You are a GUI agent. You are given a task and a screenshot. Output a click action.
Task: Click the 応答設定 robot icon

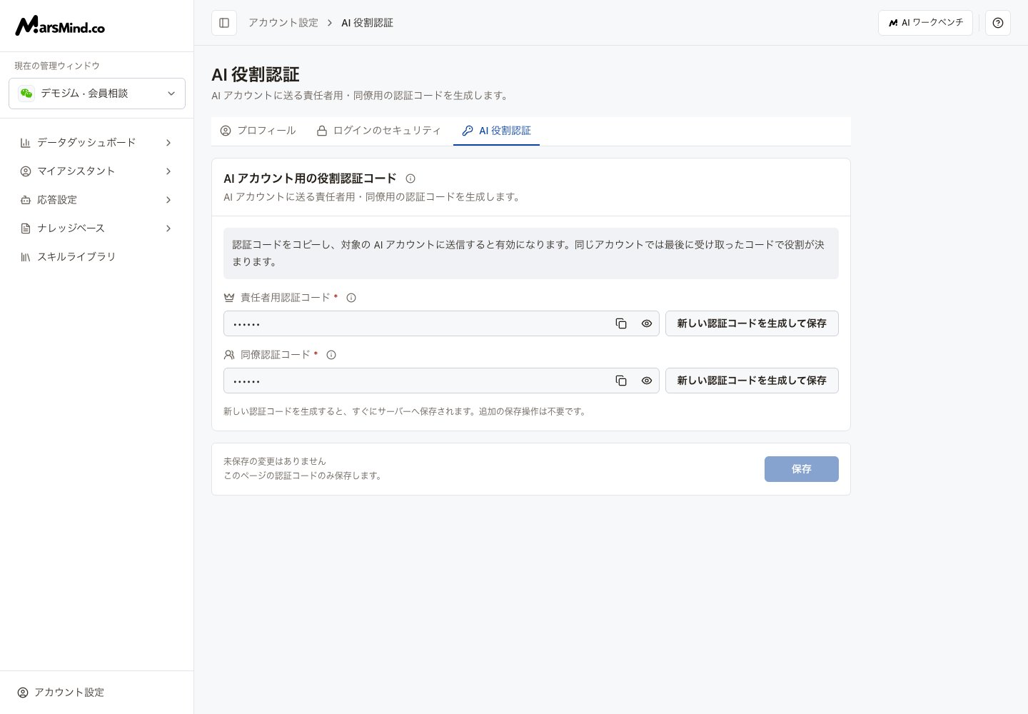[x=26, y=200]
